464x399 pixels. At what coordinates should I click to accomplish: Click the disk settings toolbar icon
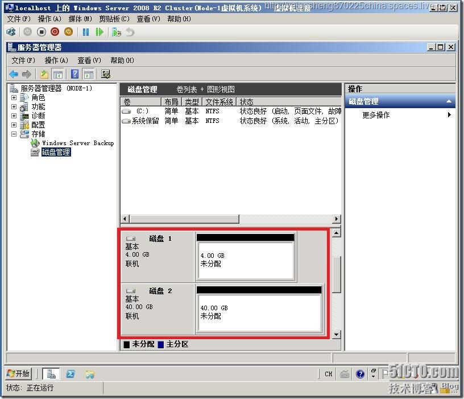106,74
